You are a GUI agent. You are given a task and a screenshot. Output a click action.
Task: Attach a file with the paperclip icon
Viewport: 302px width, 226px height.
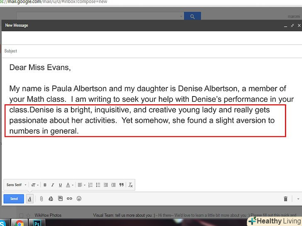pos(41,199)
